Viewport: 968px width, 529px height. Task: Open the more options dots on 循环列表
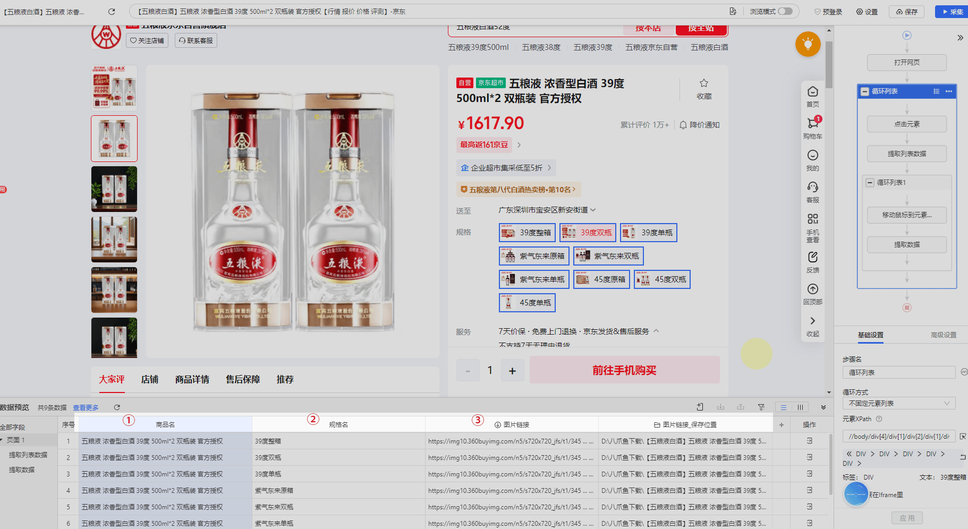click(x=949, y=91)
